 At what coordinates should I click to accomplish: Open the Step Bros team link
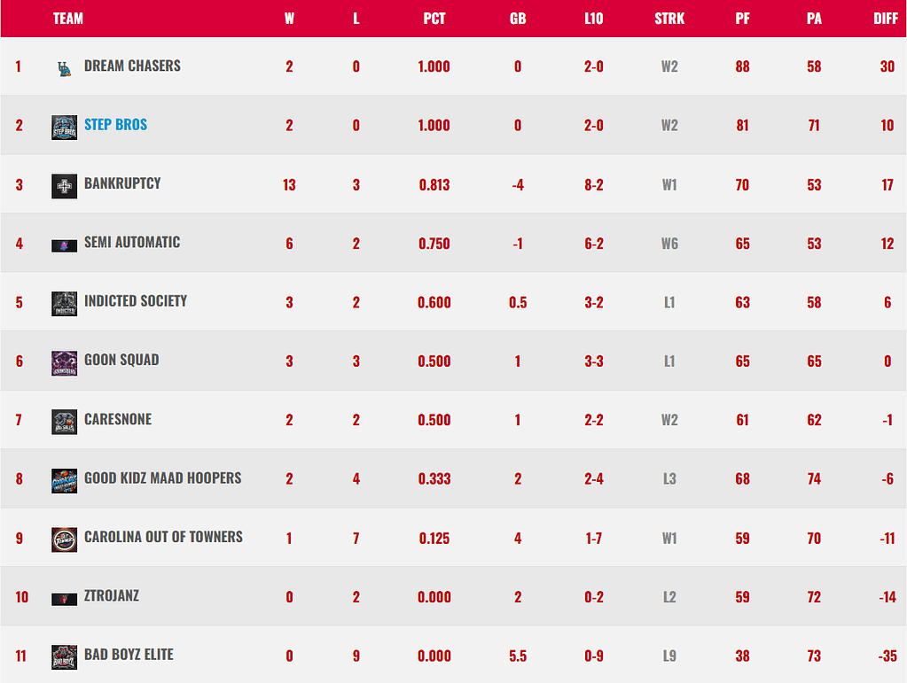[x=115, y=125]
